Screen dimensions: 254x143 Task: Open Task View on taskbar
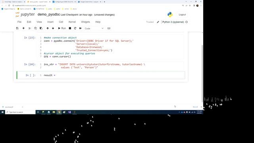(x=38, y=112)
